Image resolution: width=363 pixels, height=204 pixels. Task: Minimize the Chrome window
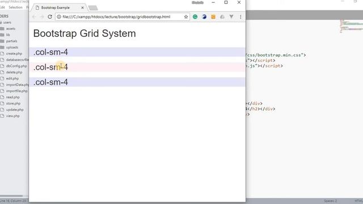213,2
